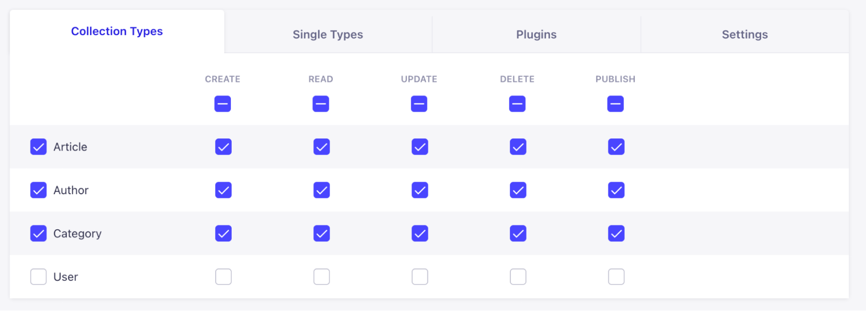
Task: Disable Create permission for Article
Action: pos(224,147)
